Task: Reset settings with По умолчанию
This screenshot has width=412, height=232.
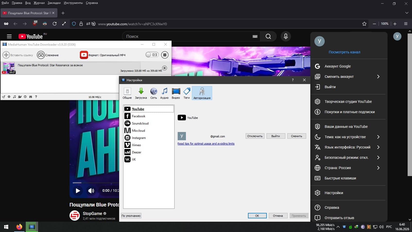Action: tap(131, 216)
